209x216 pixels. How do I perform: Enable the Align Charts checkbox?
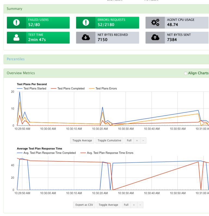[186, 73]
